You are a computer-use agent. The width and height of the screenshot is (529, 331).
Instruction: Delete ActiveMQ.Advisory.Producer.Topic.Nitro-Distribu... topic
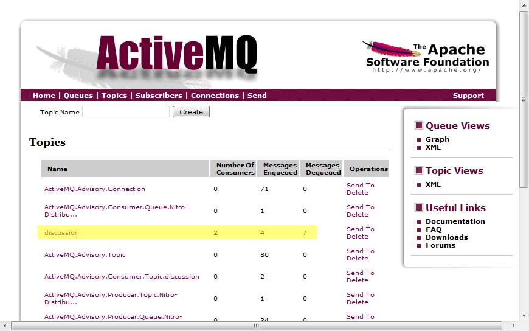click(358, 302)
